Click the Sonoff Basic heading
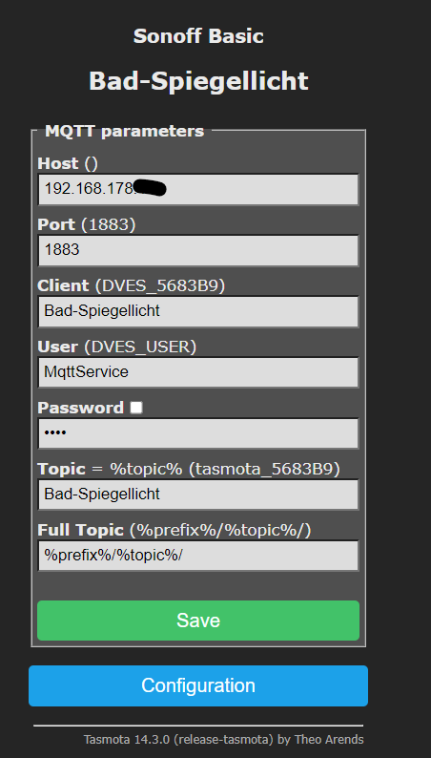 pos(198,36)
